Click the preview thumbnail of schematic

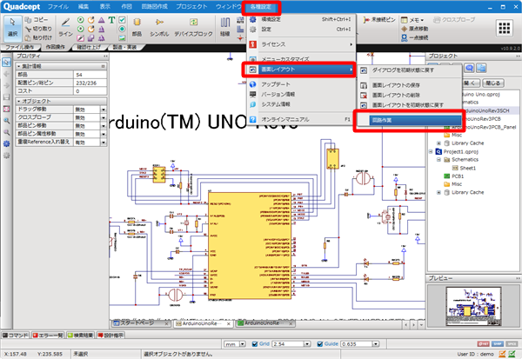click(x=473, y=307)
